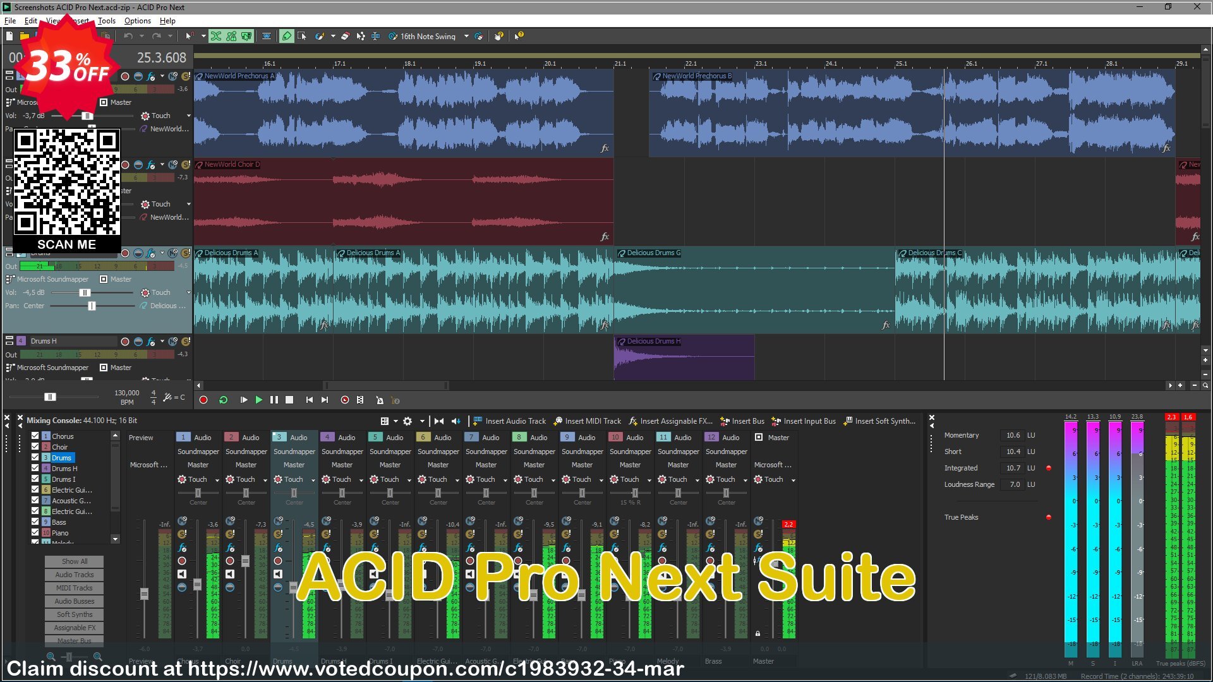Toggle the Drums I checkbox in the channel list
The width and height of the screenshot is (1213, 682).
[x=35, y=479]
